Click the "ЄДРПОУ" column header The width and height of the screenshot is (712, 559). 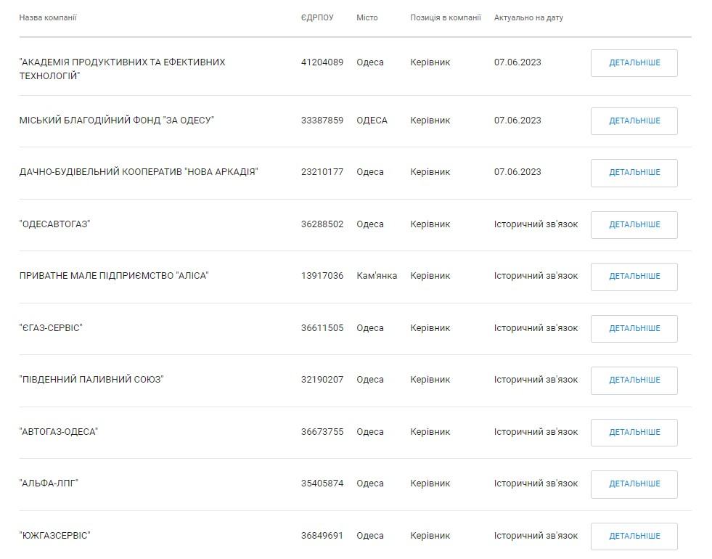click(317, 17)
